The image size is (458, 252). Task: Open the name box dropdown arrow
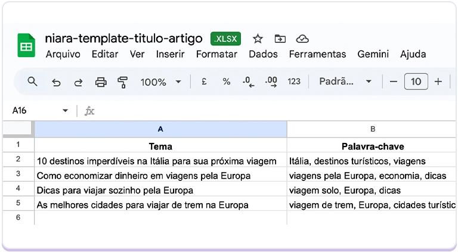[x=65, y=111]
